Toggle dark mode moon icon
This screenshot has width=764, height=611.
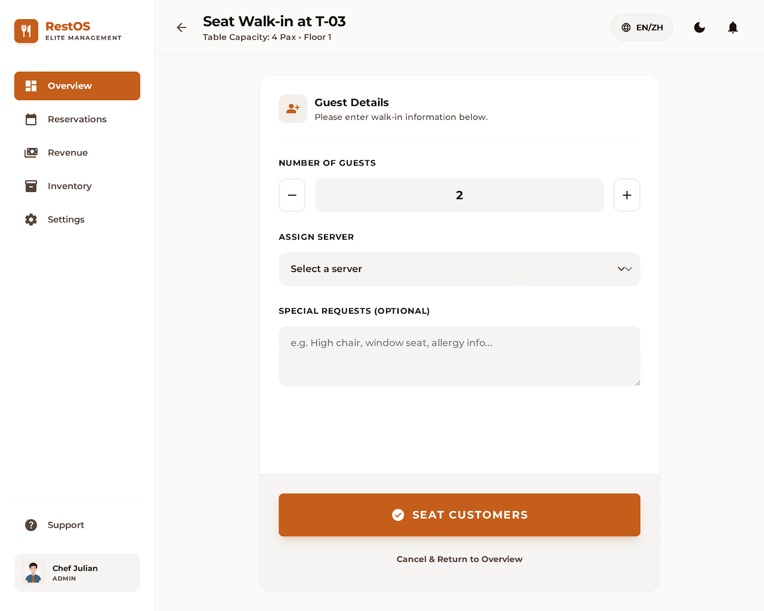[x=699, y=28]
